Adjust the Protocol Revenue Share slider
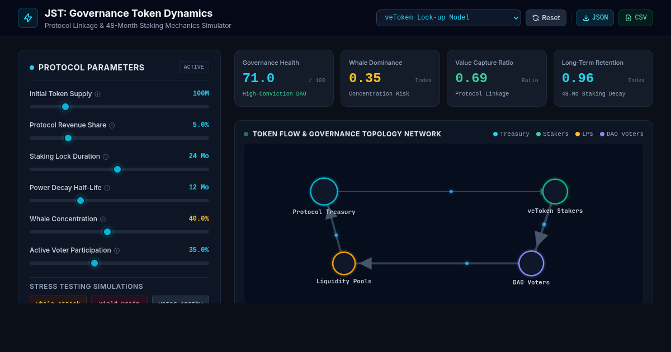Screen dimensions: 671x352 pos(119,138)
